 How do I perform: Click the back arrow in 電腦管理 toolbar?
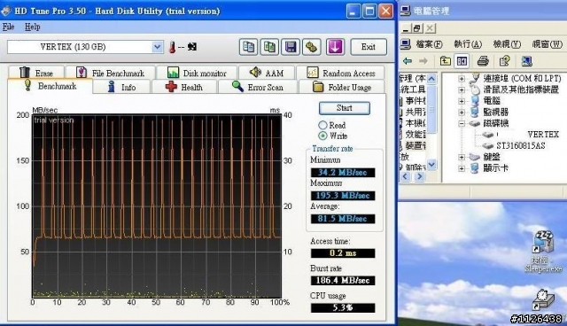(408, 61)
